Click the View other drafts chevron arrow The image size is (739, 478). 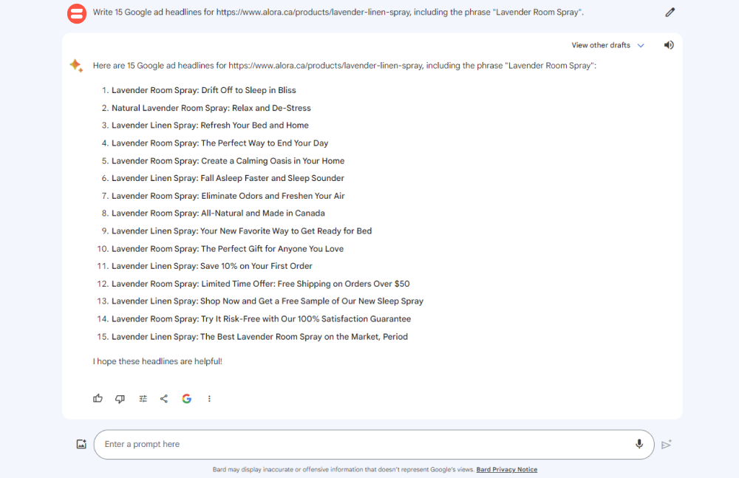(x=641, y=45)
